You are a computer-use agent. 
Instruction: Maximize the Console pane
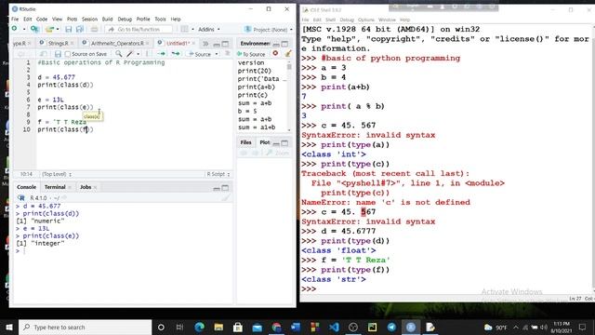click(x=225, y=188)
